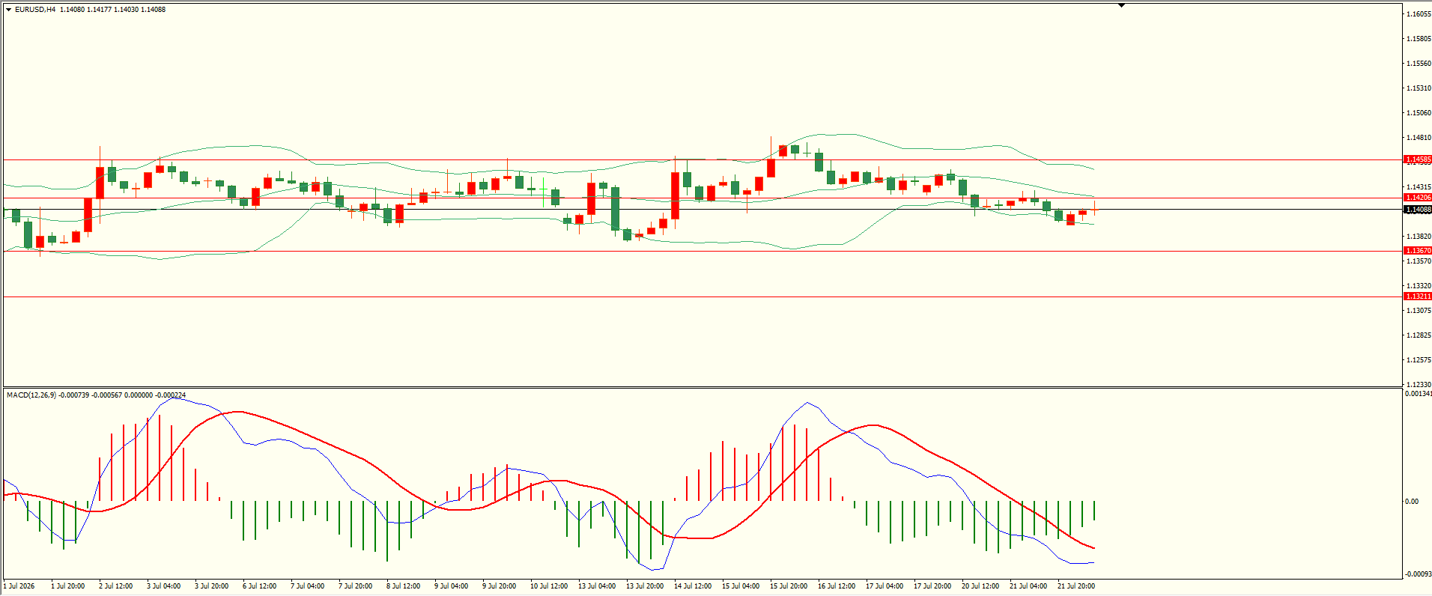Click the 14 Jul 12:00 time axis label

[693, 586]
